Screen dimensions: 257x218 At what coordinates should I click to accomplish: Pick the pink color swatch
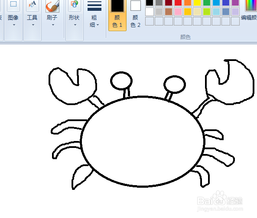[178, 12]
